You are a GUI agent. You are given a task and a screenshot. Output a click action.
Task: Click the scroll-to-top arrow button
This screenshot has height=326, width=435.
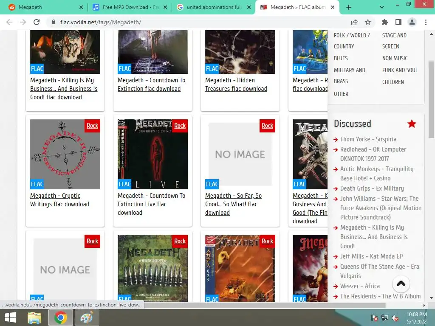pyautogui.click(x=401, y=284)
